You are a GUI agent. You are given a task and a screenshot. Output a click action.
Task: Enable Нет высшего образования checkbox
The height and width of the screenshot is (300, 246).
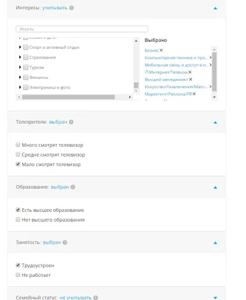18,219
